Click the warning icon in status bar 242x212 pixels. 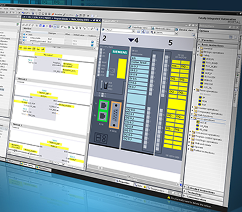point(169,197)
